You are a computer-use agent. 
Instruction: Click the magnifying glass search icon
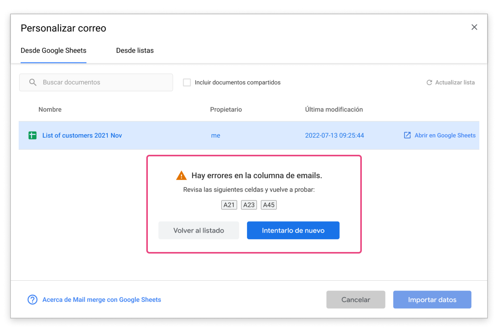coord(33,82)
